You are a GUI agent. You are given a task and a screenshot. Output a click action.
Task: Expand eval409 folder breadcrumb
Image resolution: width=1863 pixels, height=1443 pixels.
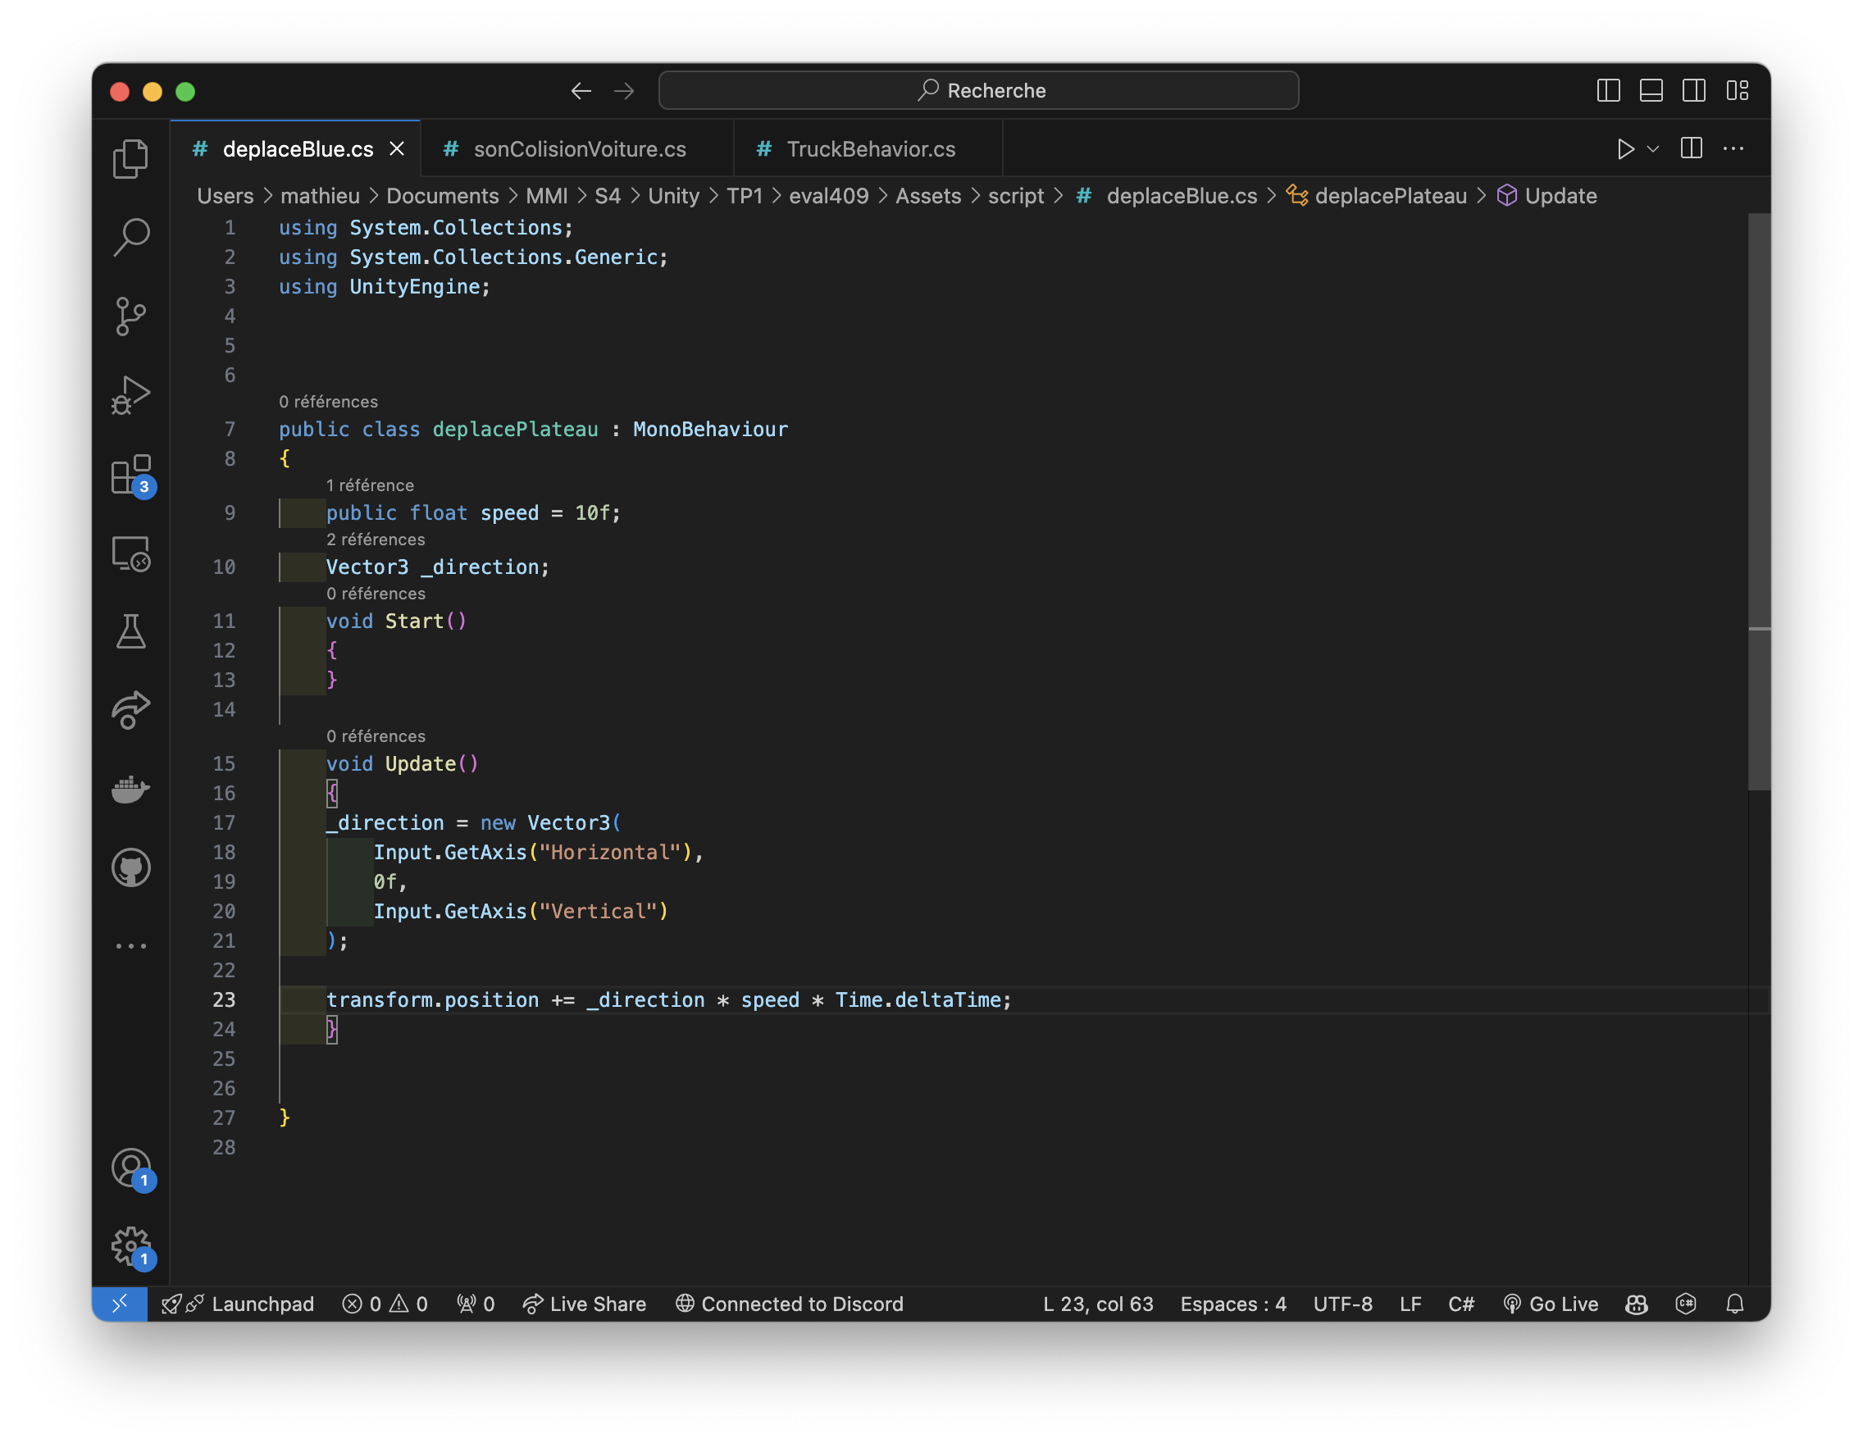point(828,196)
